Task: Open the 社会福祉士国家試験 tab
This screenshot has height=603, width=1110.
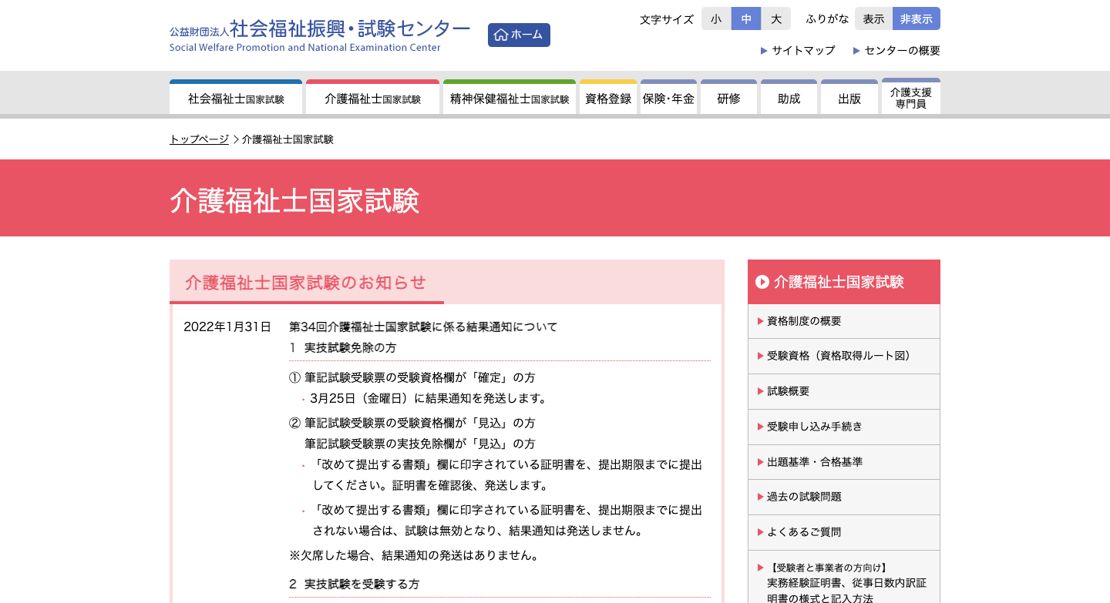Action: pyautogui.click(x=236, y=97)
